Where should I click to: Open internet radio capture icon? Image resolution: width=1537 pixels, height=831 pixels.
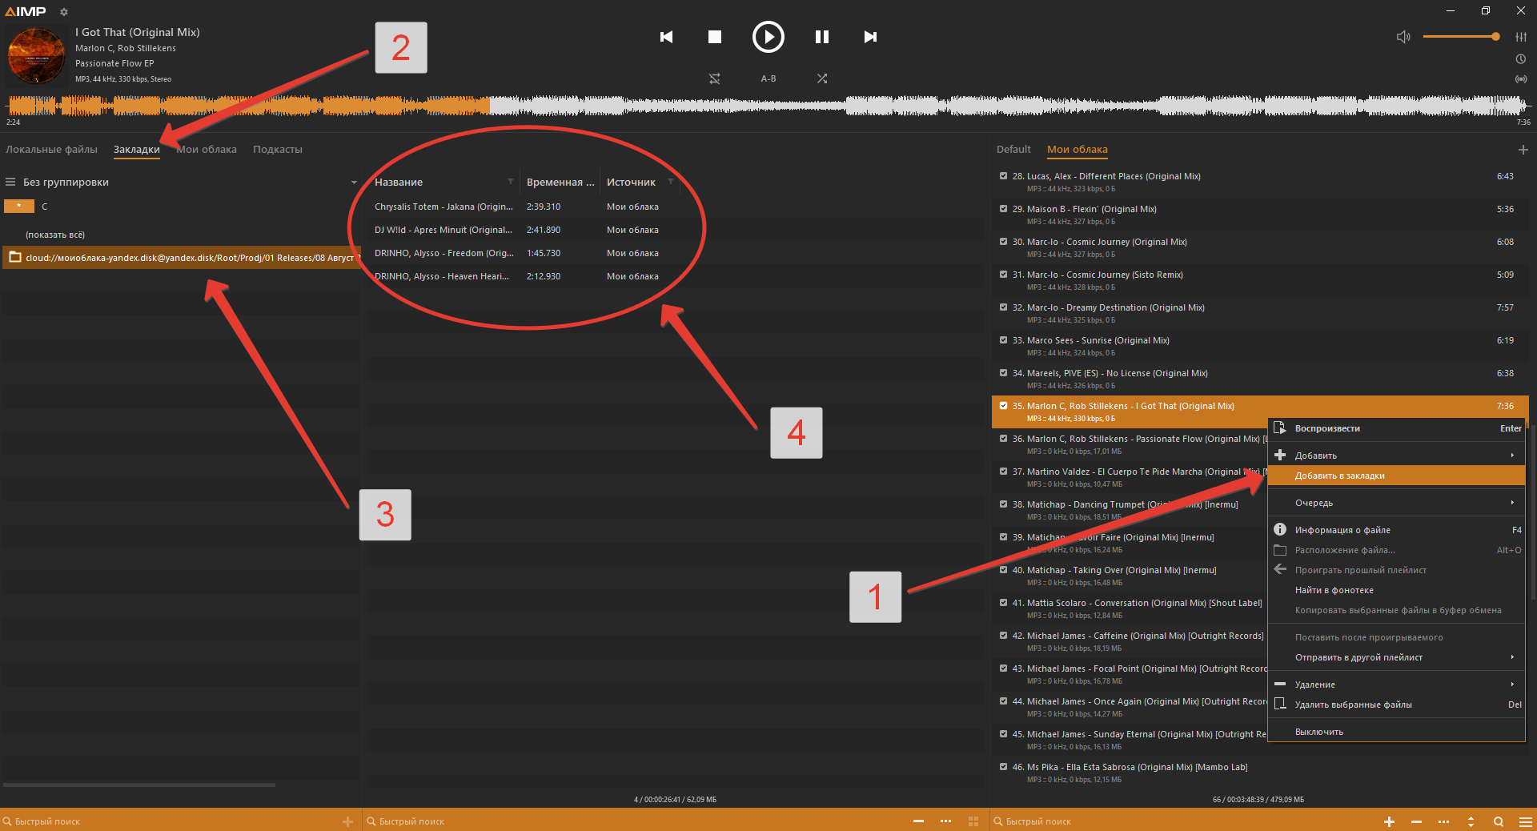click(x=1520, y=79)
